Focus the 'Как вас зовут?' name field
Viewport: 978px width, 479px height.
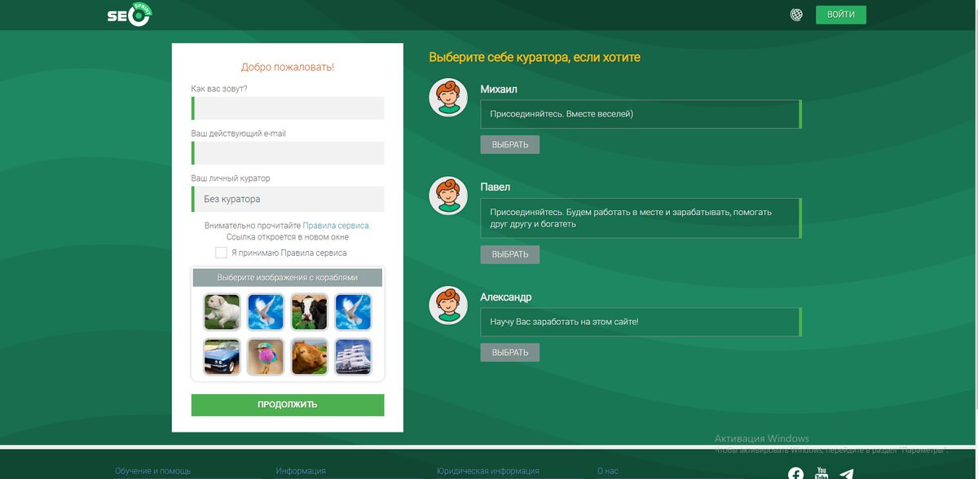coord(288,108)
